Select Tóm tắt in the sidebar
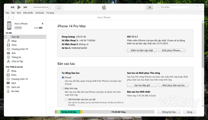This screenshot has height=120, width=208. 25,37
